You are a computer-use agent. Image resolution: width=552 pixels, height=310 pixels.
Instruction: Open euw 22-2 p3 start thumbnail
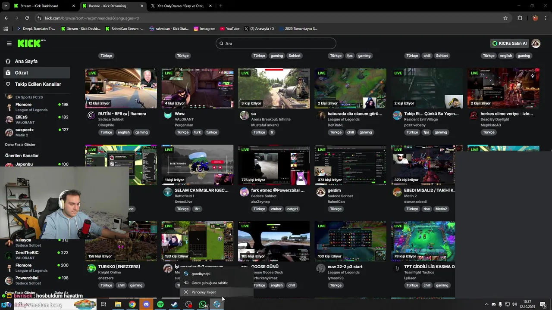[x=351, y=241]
